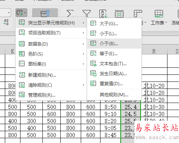Image resolution: width=179 pixels, height=143 pixels.
Task: Click the 重复值 duplicate values icon
Action: (93, 83)
